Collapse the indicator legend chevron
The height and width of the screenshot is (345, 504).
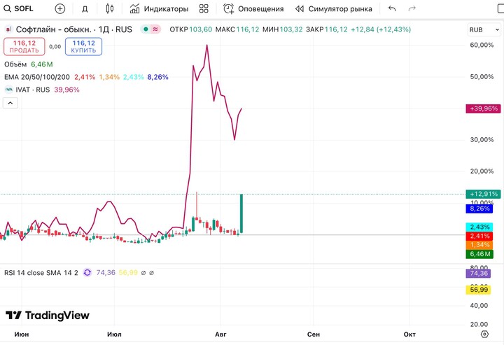pos(10,103)
